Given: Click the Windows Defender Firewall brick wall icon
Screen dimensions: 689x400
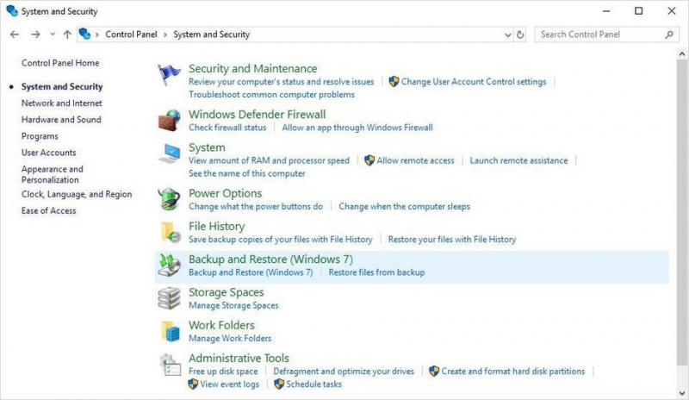Looking at the screenshot, I should 169,121.
